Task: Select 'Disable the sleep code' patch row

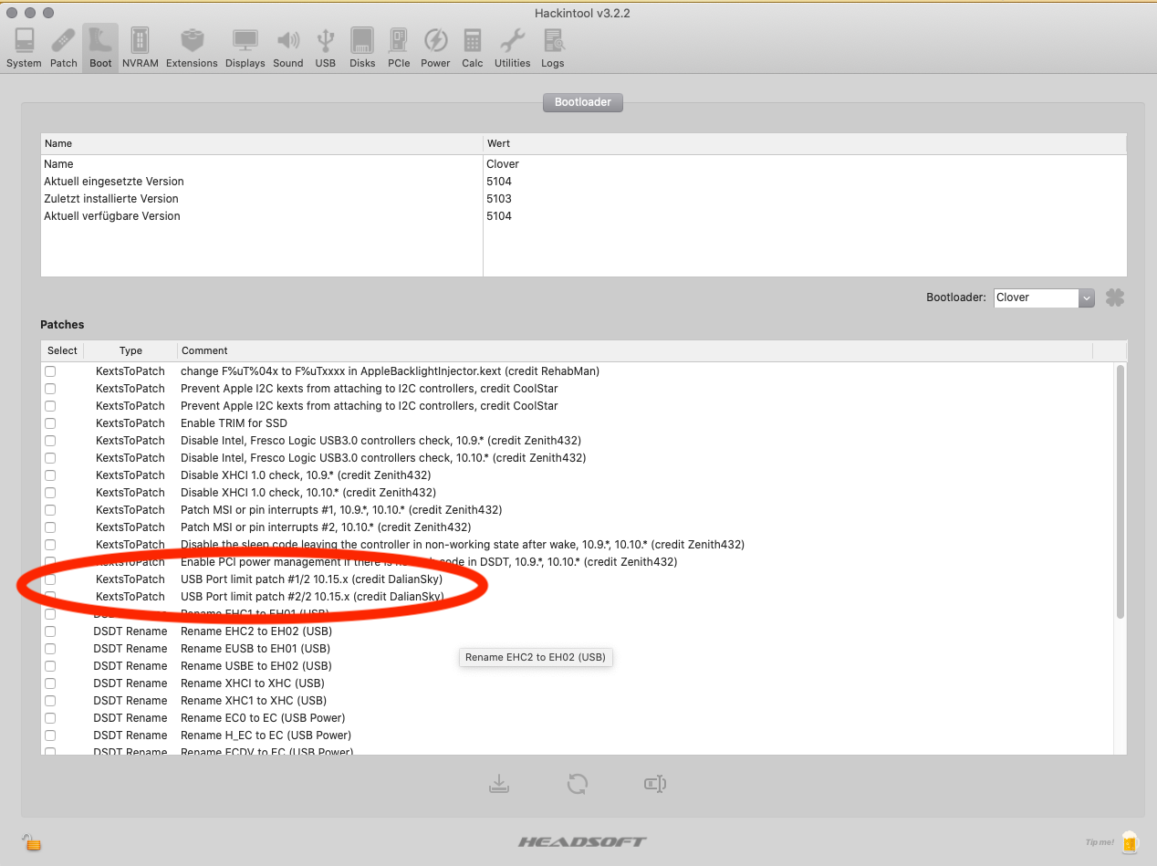Action: click(x=578, y=545)
